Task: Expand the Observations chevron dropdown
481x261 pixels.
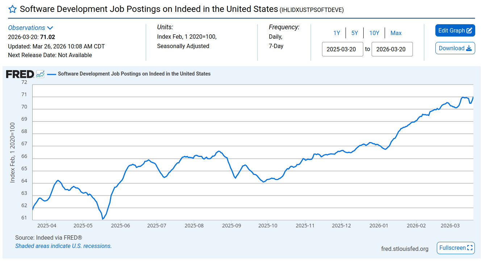Action: [x=50, y=28]
